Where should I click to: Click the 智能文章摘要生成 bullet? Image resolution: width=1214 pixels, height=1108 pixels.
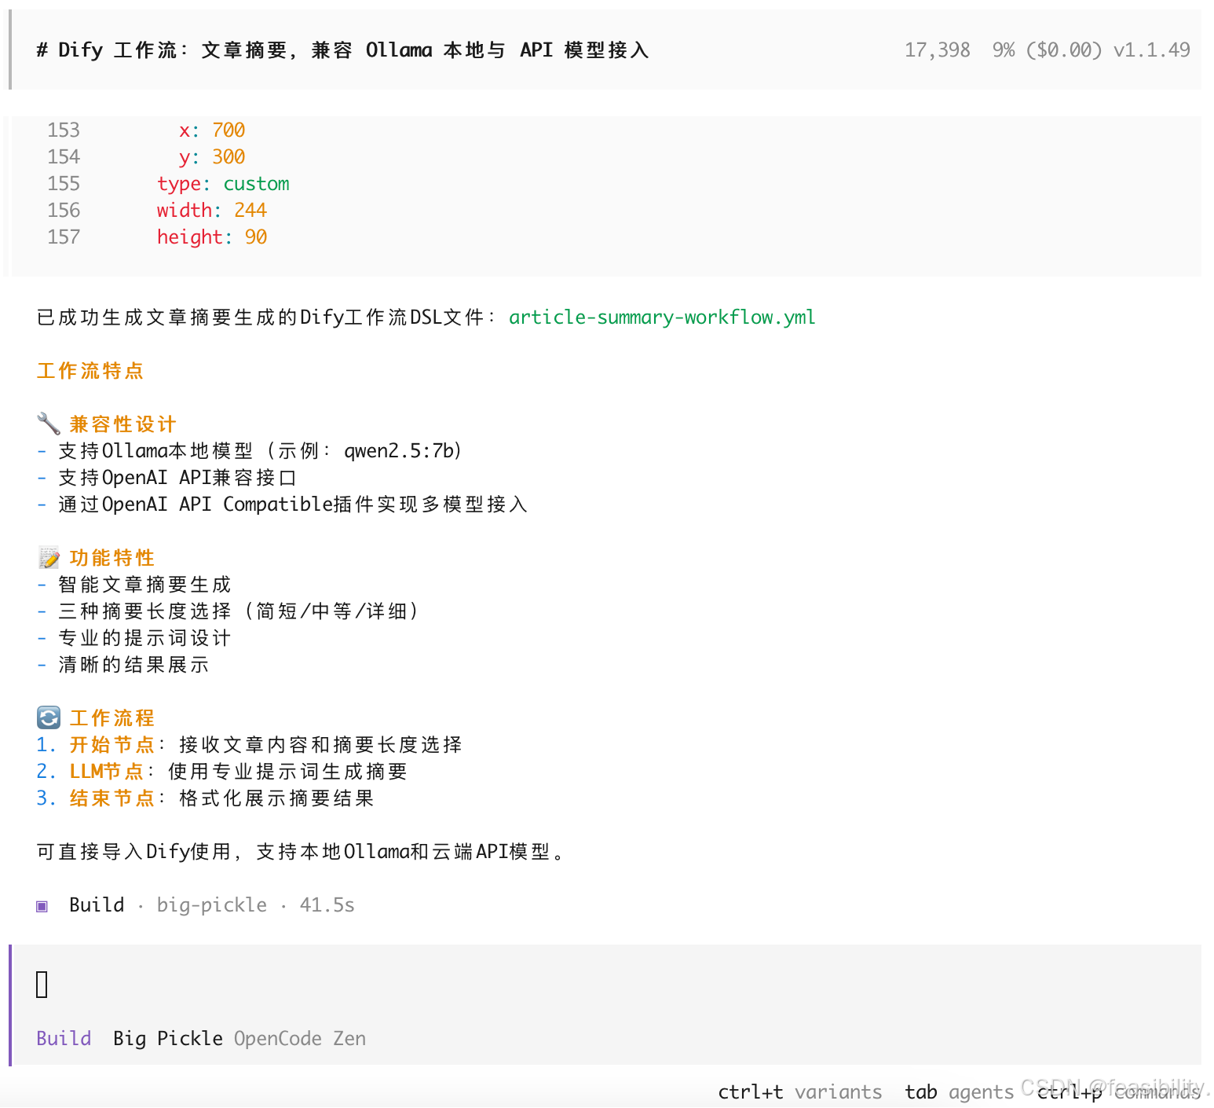pyautogui.click(x=133, y=585)
